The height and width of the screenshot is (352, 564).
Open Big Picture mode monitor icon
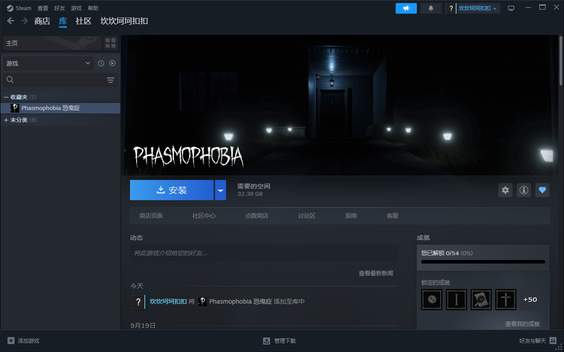pyautogui.click(x=511, y=8)
